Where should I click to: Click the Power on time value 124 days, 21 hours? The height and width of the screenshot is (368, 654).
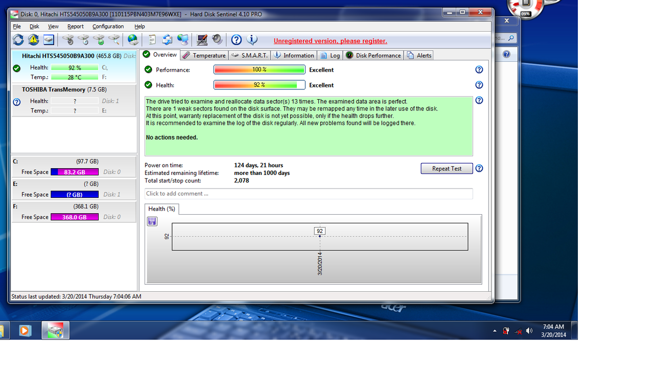259,165
